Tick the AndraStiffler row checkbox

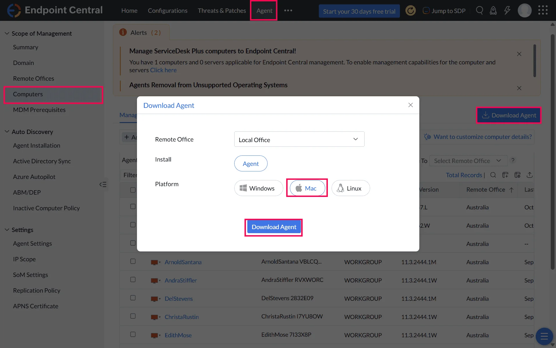(x=133, y=280)
